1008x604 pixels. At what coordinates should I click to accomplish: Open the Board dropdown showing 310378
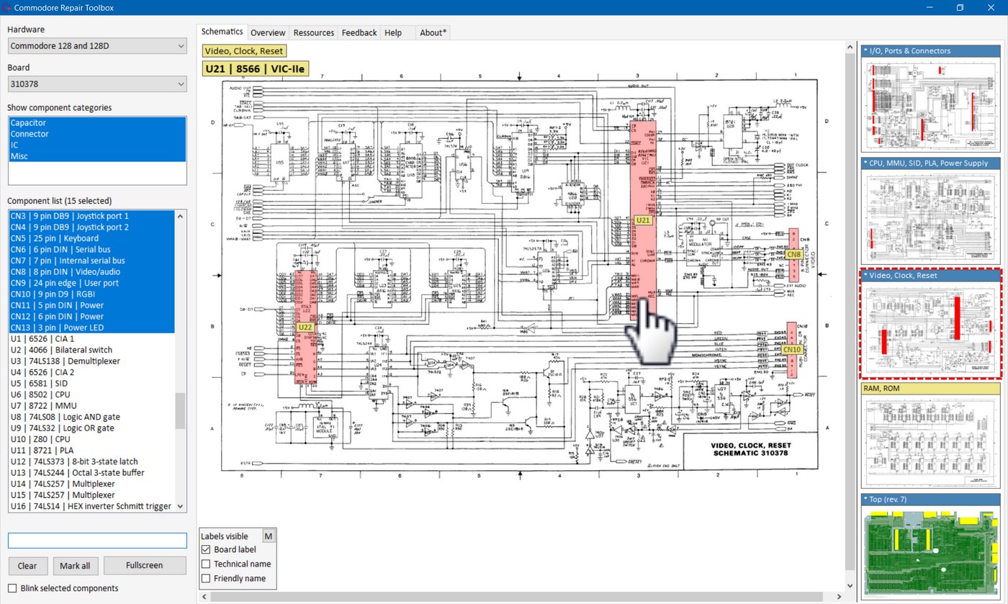[97, 84]
